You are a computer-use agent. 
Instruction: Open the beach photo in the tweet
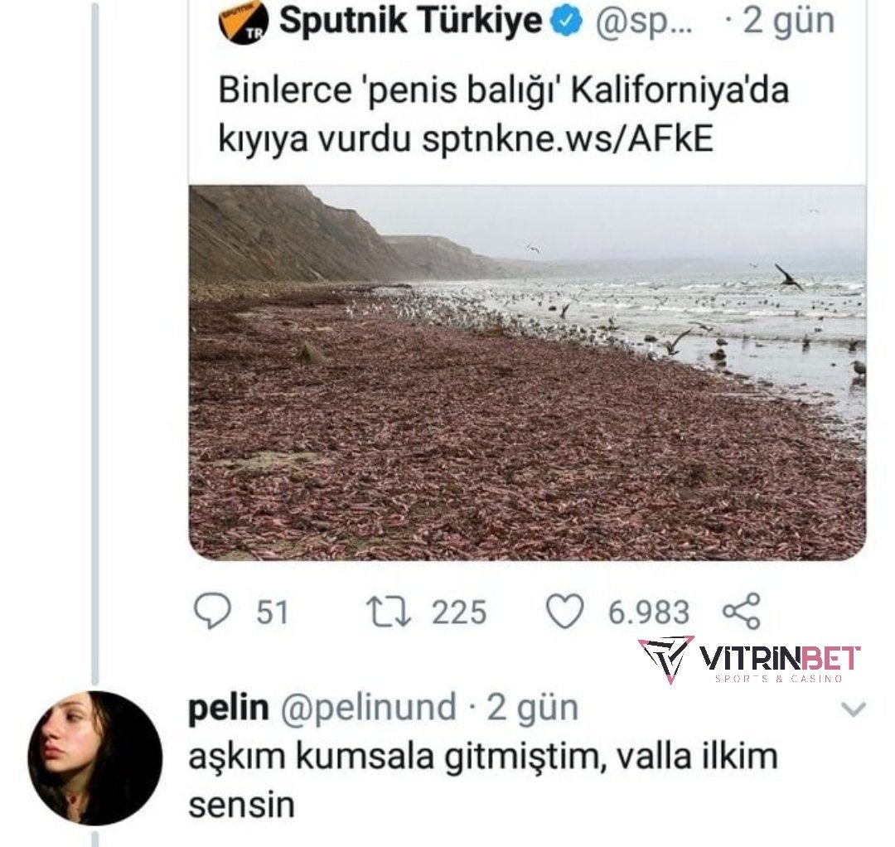click(x=527, y=372)
